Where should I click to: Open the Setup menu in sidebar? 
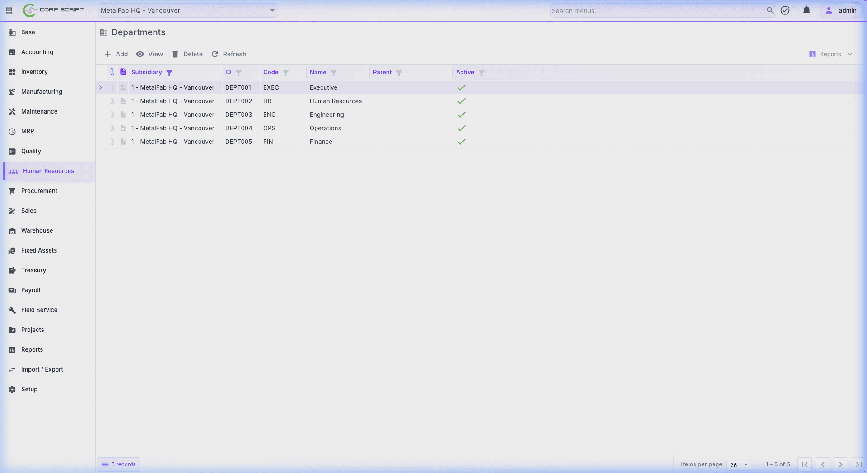click(x=29, y=389)
